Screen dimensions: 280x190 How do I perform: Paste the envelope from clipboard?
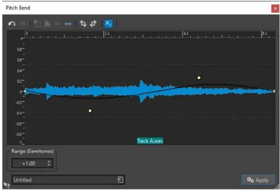[x=47, y=24]
